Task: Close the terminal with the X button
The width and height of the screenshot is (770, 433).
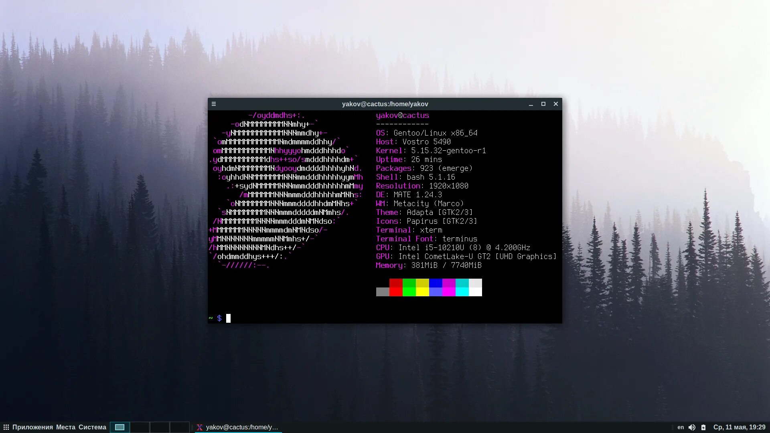Action: pos(556,104)
